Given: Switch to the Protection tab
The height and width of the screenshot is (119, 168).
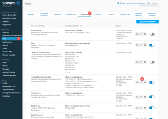Looking at the screenshot, I should [98, 14].
